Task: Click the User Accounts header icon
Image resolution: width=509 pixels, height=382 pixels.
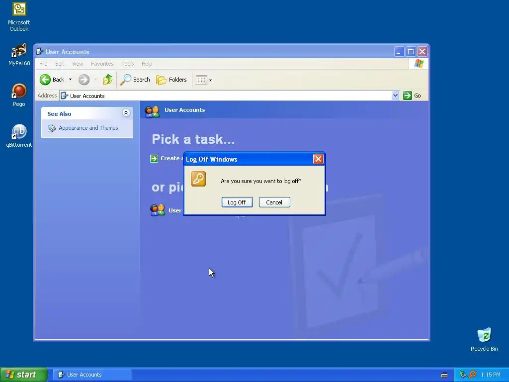Action: point(152,111)
